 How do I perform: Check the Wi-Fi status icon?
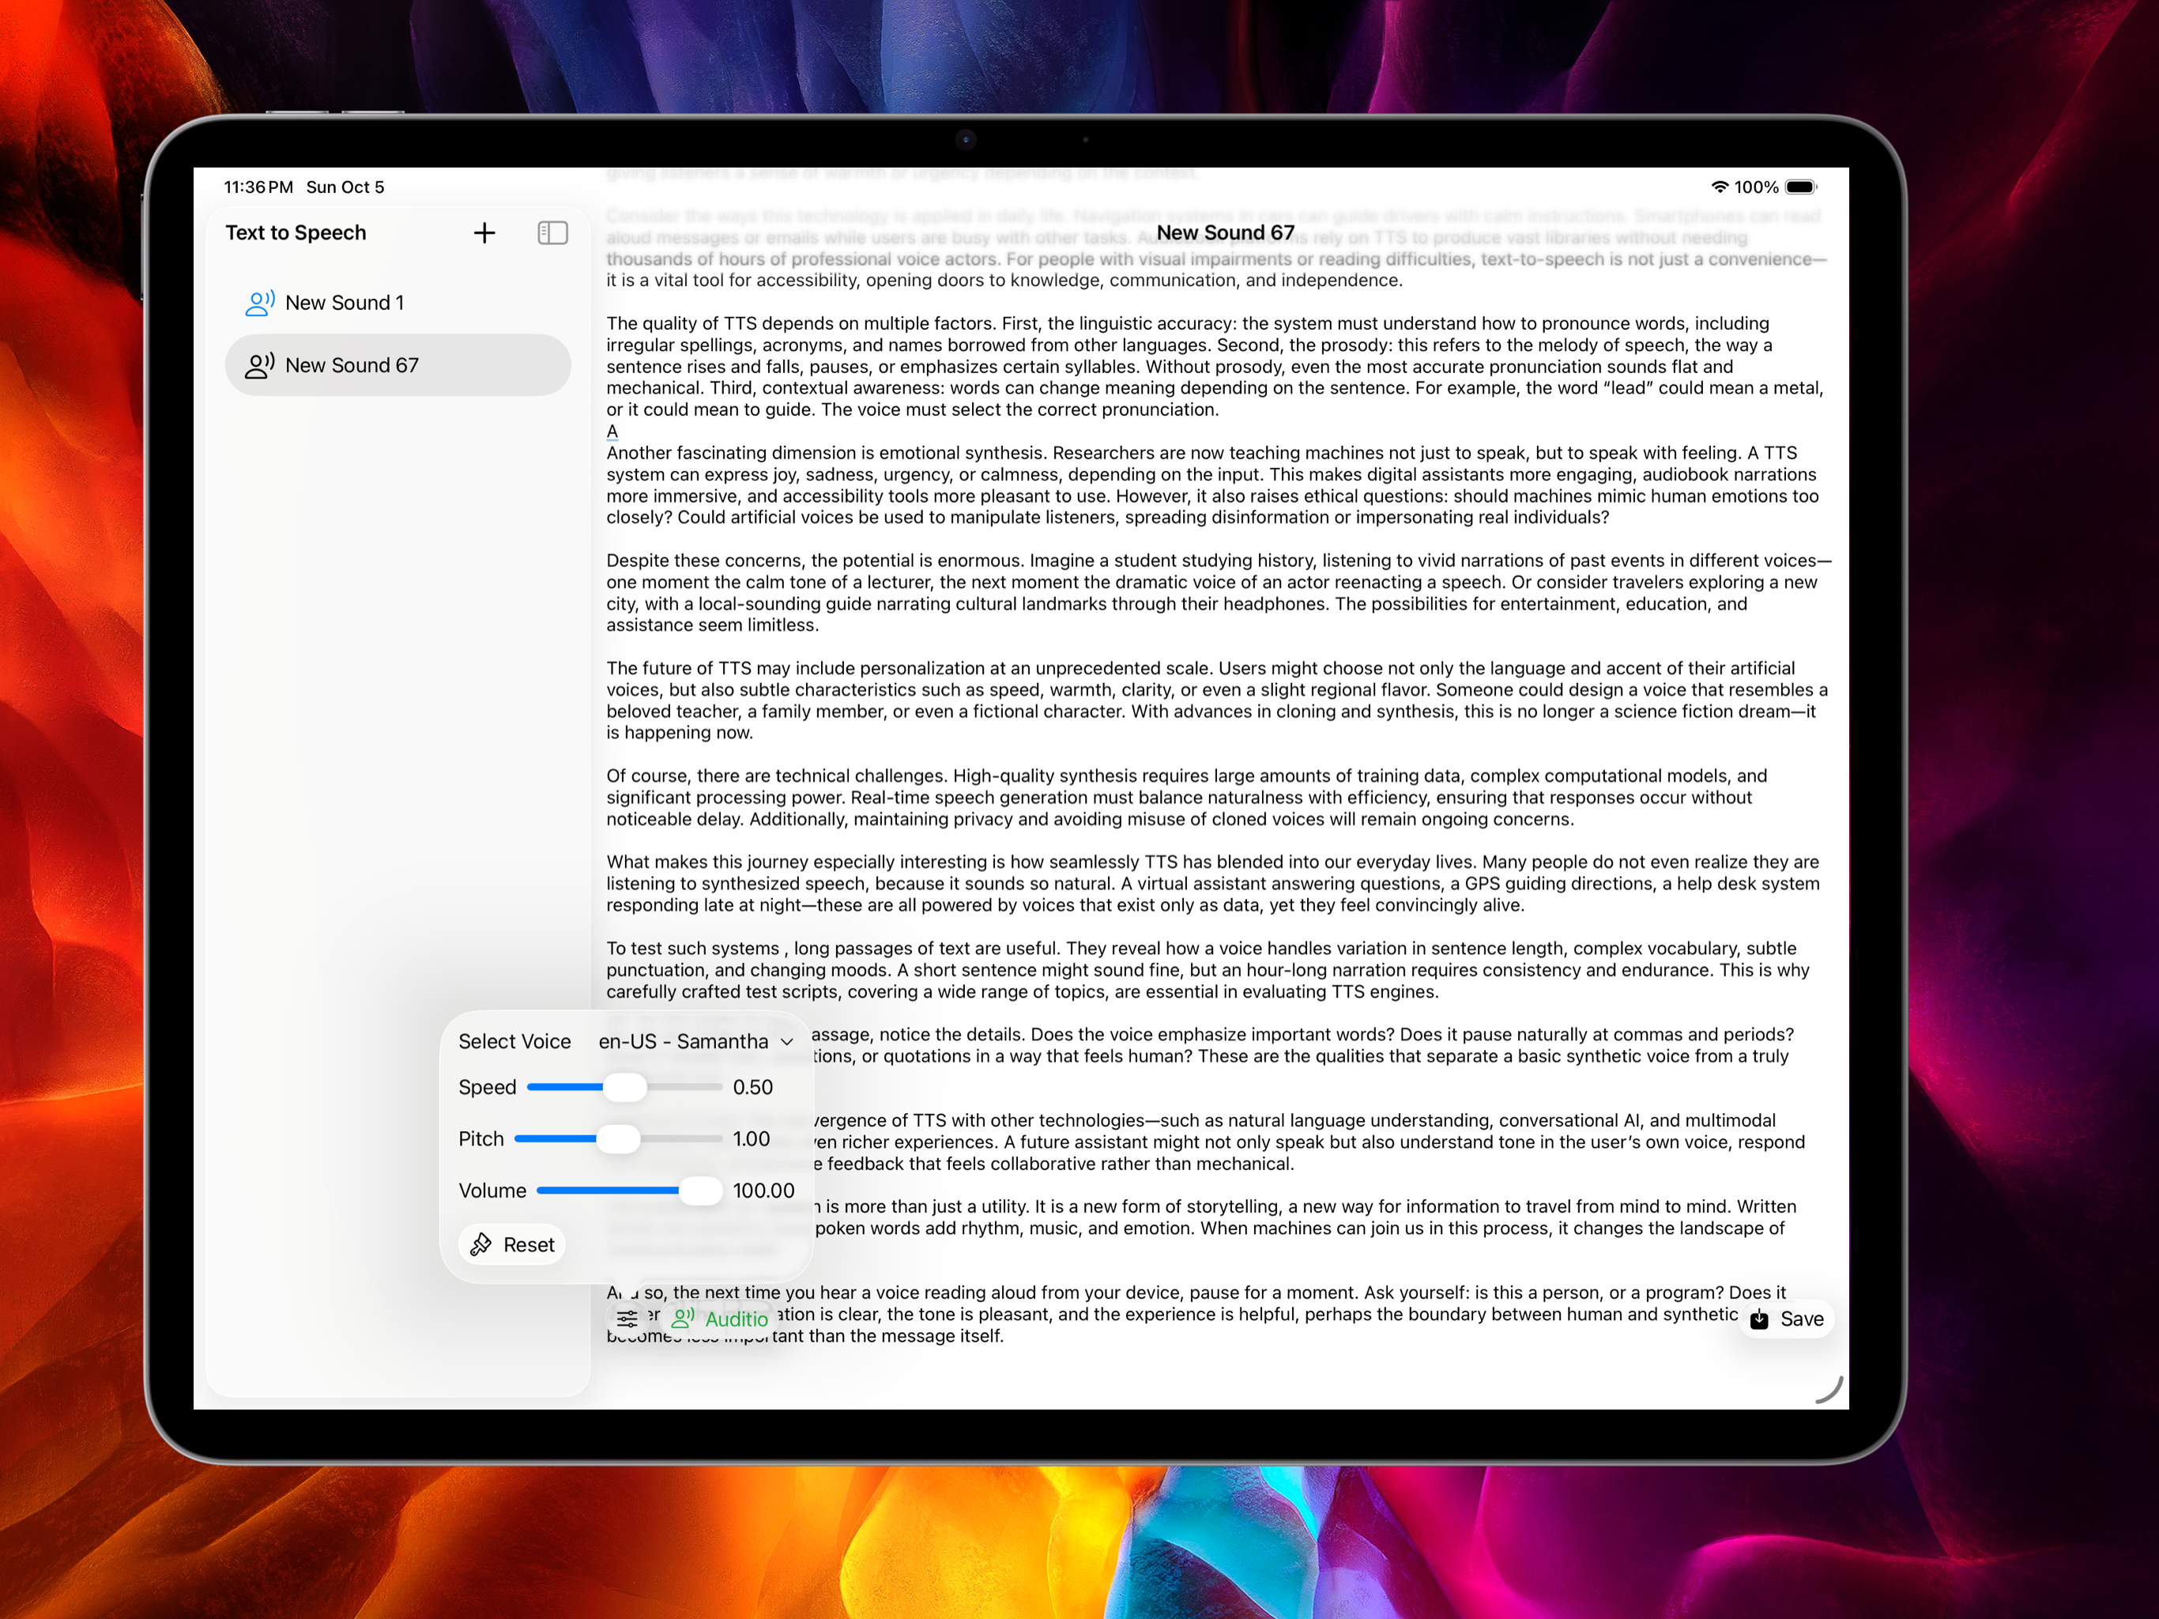point(1719,187)
